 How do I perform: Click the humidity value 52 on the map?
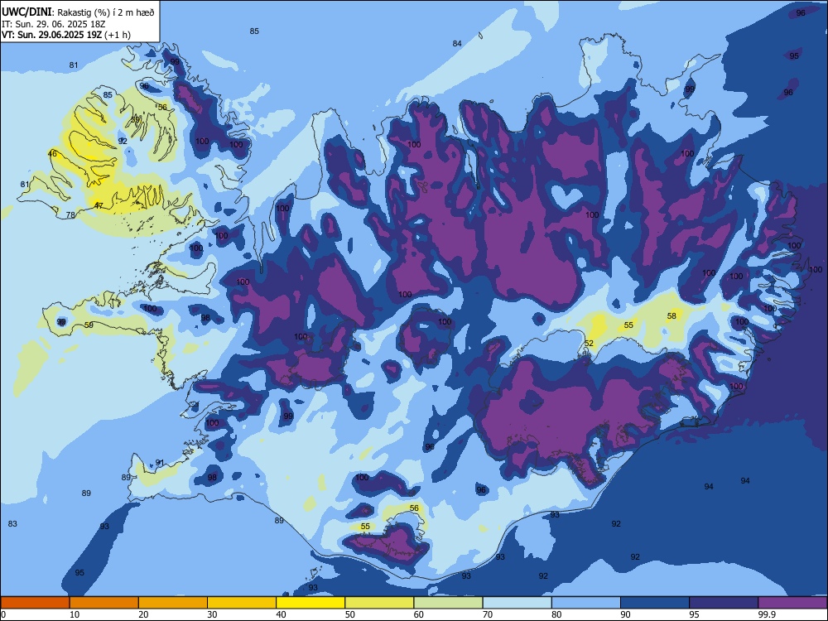[589, 344]
